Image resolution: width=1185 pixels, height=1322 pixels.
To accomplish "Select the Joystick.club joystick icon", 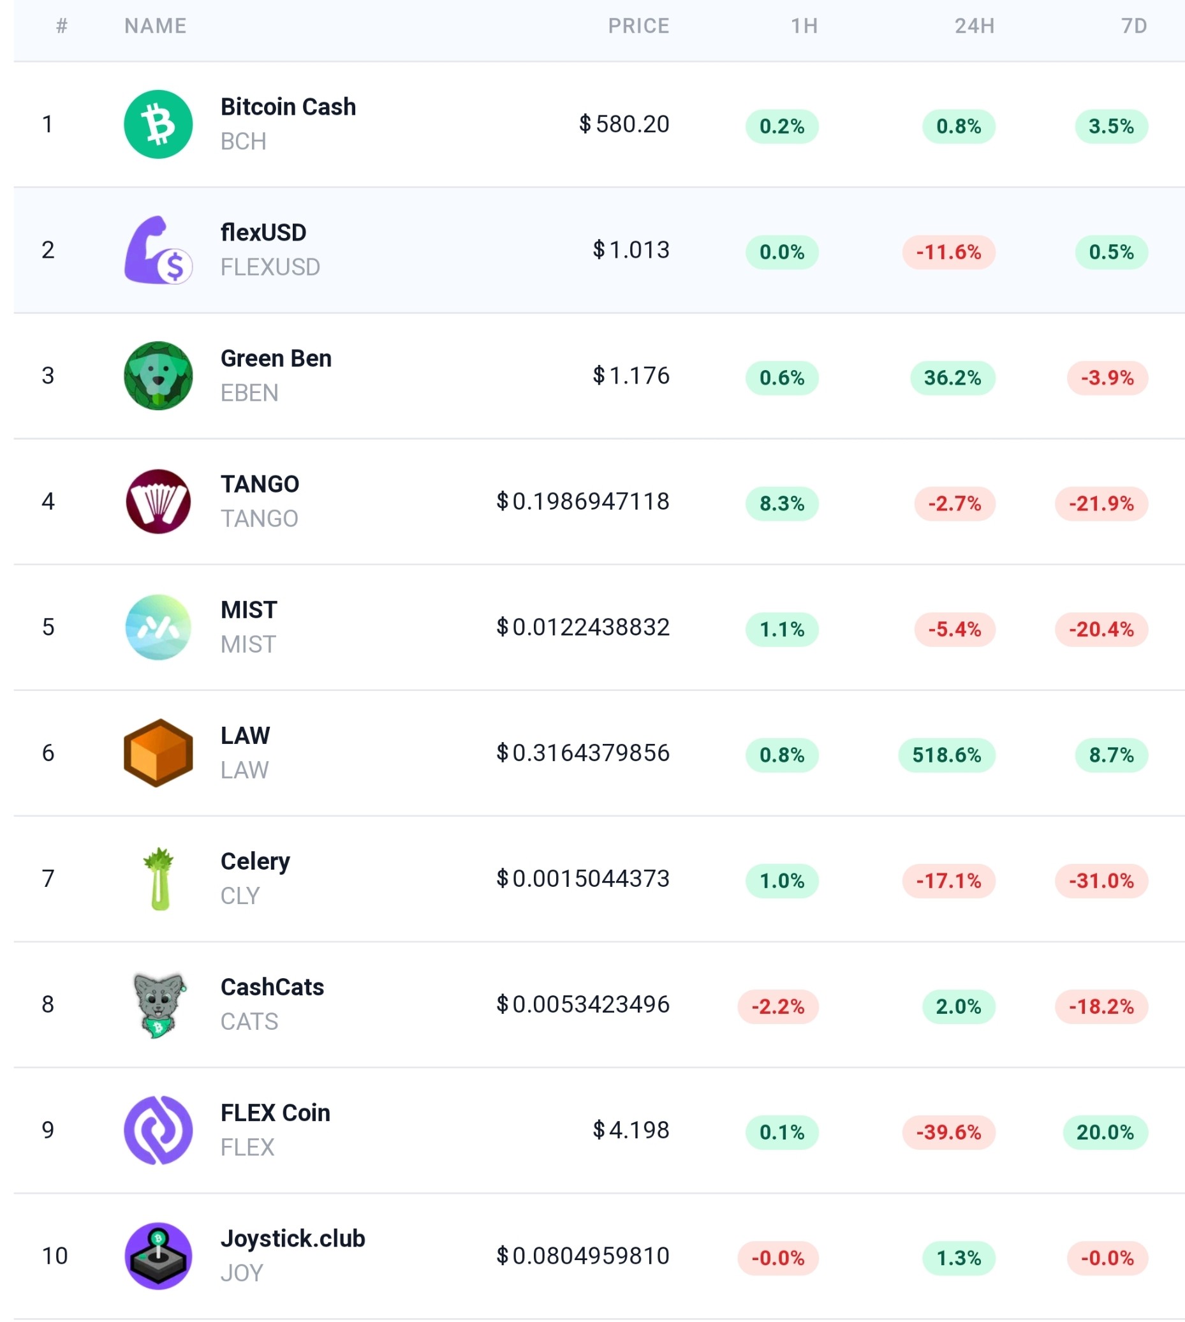I will click(158, 1256).
